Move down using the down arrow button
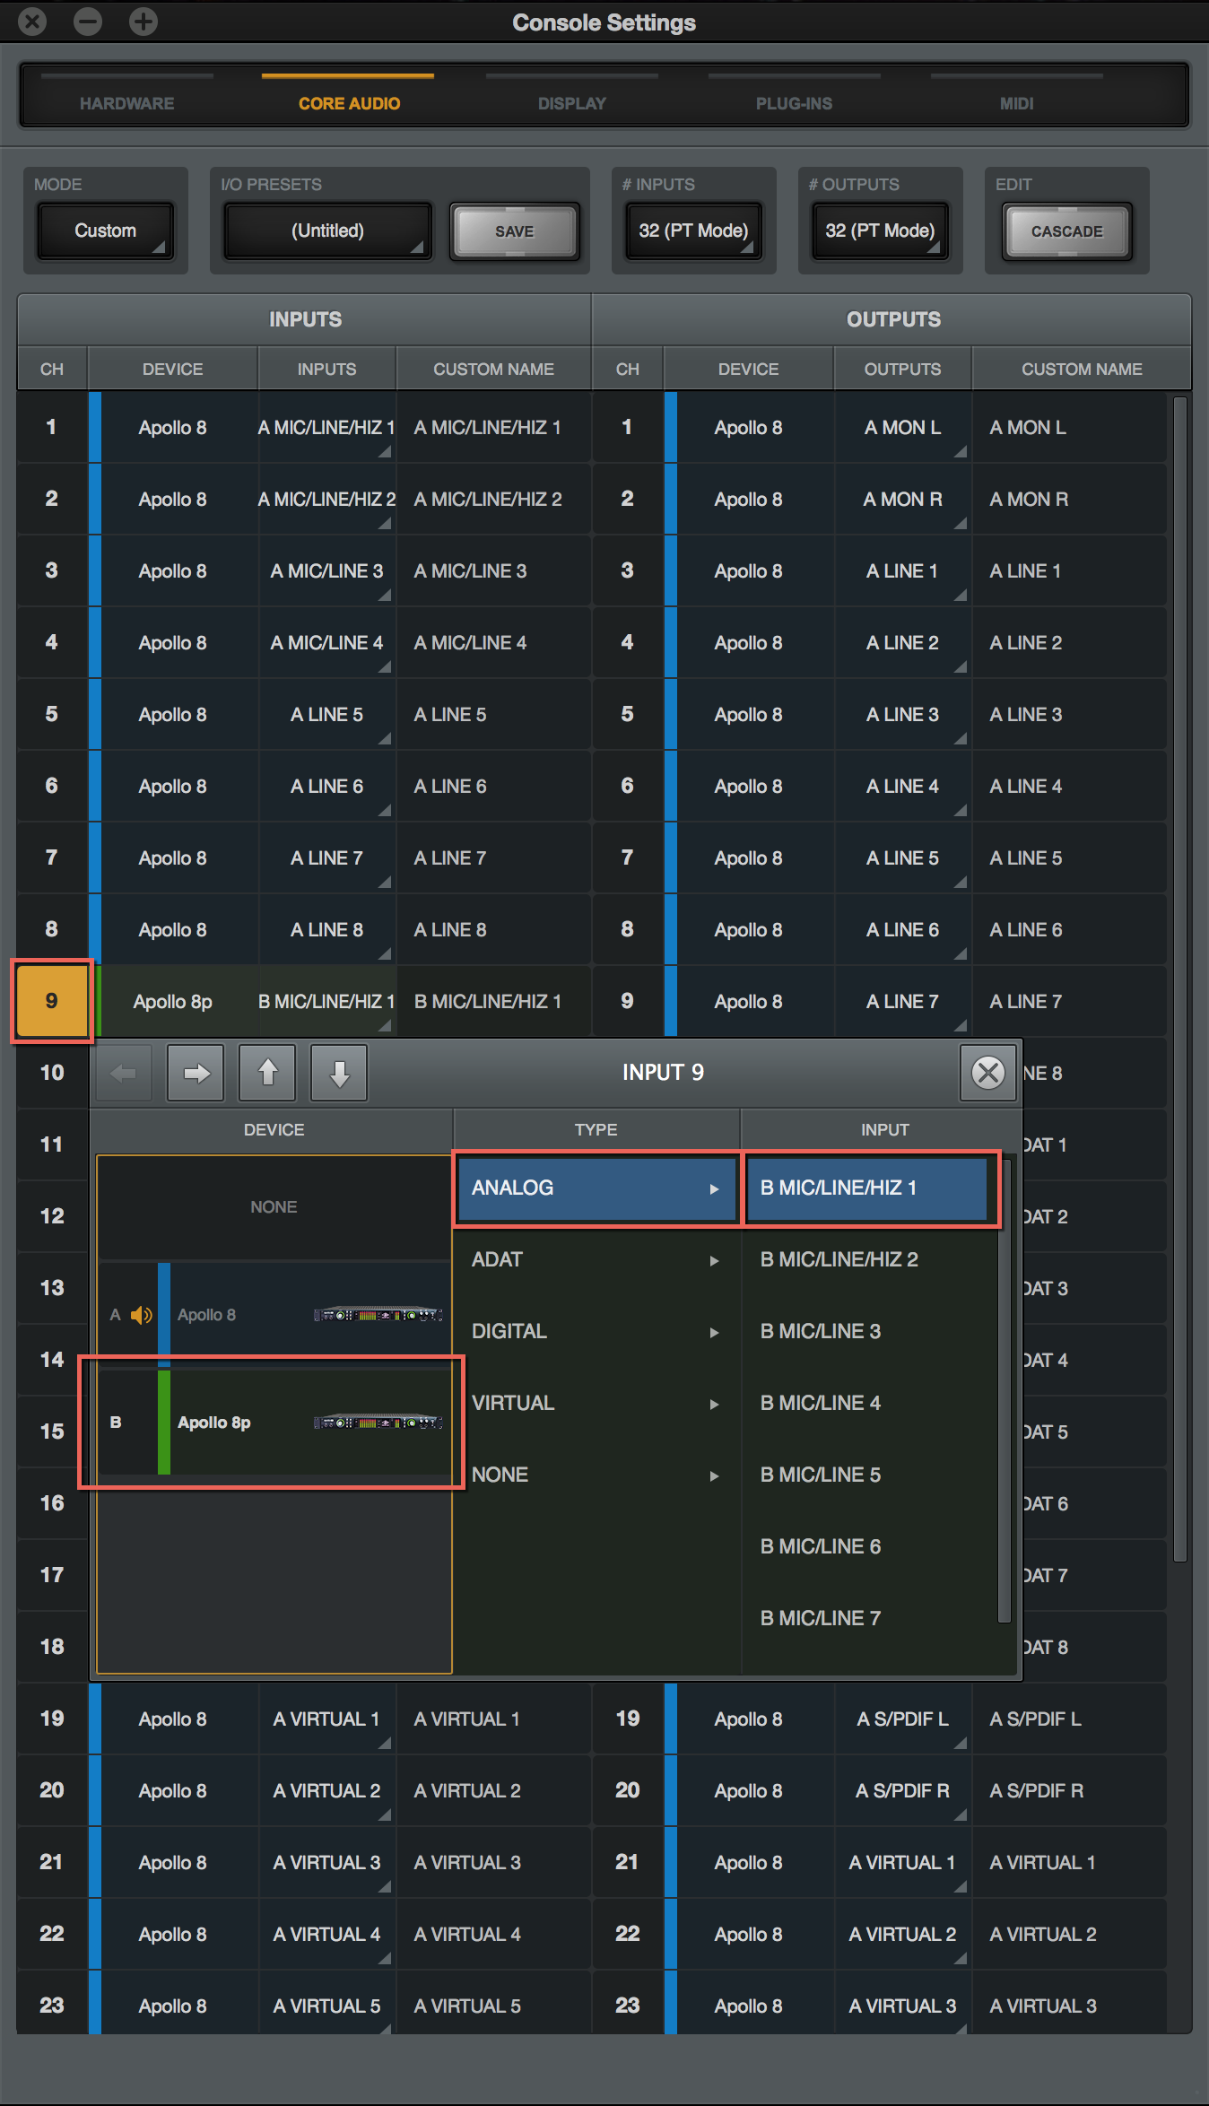Viewport: 1209px width, 2106px height. 339,1073
